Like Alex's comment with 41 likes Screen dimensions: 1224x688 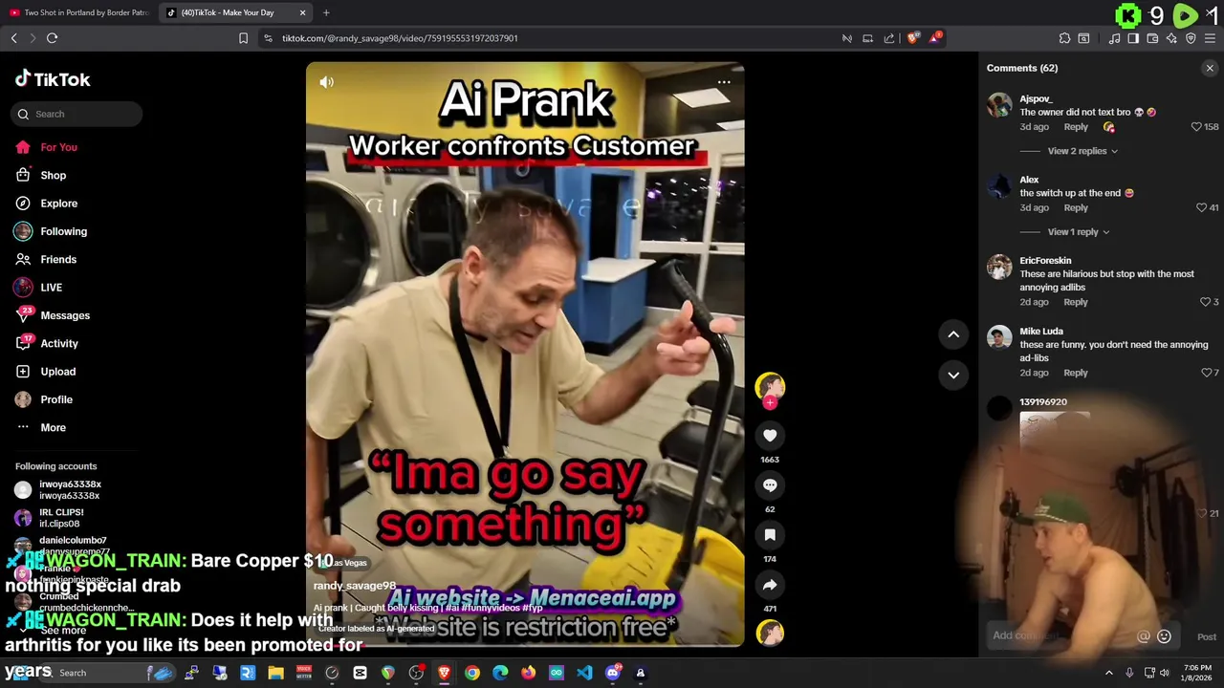pos(1202,207)
